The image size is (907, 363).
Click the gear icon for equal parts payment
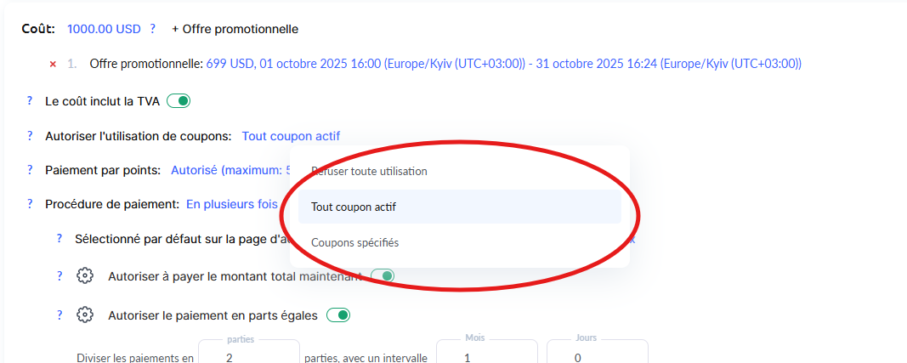[x=85, y=315]
